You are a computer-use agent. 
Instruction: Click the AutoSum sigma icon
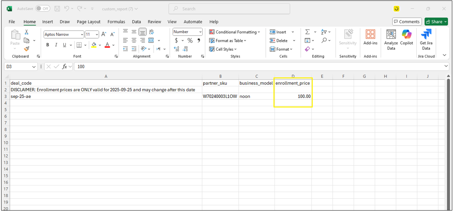tap(307, 32)
